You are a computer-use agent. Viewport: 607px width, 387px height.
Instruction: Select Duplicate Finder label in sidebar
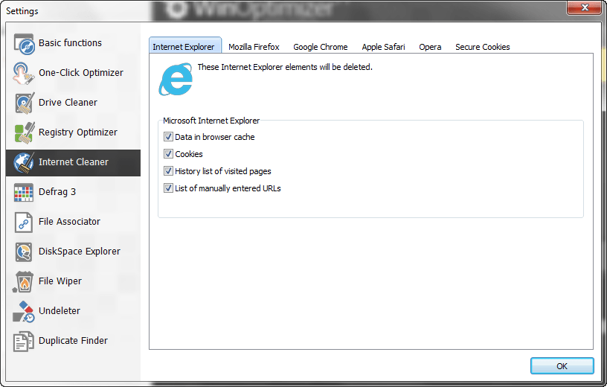click(x=73, y=341)
